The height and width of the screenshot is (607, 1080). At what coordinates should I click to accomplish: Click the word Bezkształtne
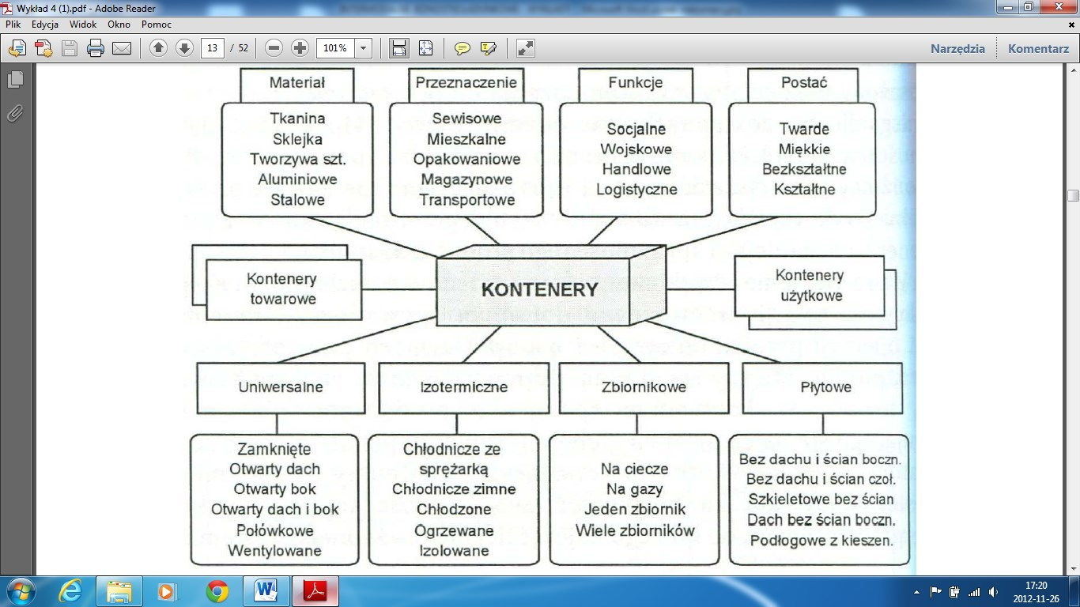point(804,169)
